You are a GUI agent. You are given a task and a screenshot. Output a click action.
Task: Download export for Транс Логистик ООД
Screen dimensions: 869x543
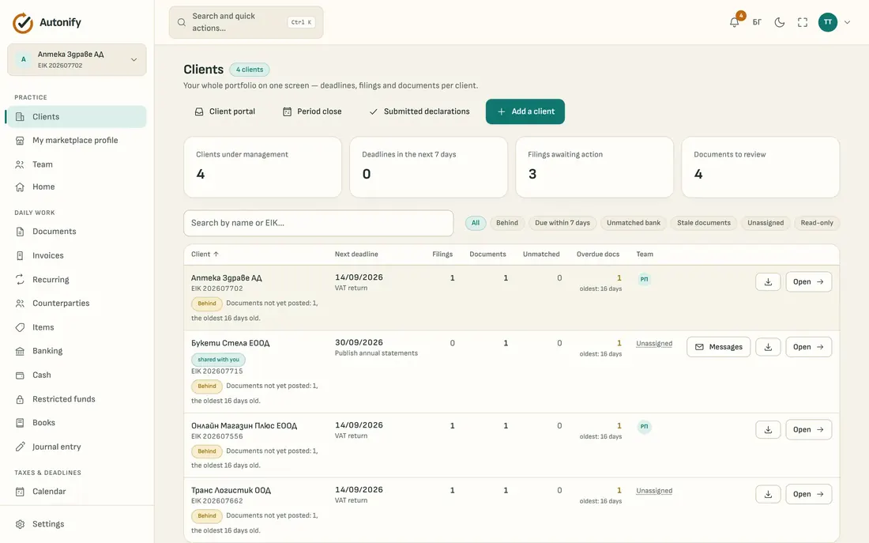point(768,494)
